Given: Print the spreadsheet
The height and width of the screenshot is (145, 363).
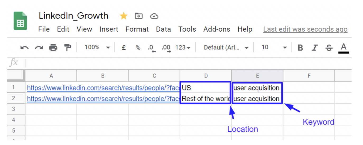Looking at the screenshot, I should point(53,48).
